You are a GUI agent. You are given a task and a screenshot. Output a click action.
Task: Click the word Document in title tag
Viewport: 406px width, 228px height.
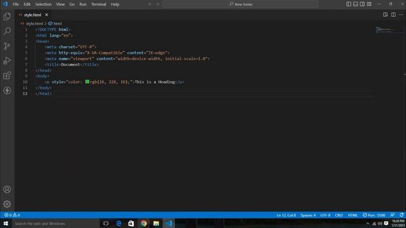pos(70,65)
